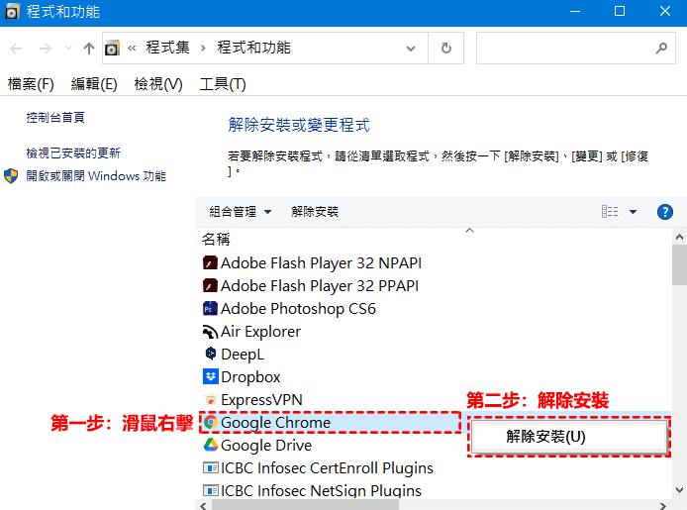687x510 pixels.
Task: Open the 檢視(V) menu
Action: [158, 84]
